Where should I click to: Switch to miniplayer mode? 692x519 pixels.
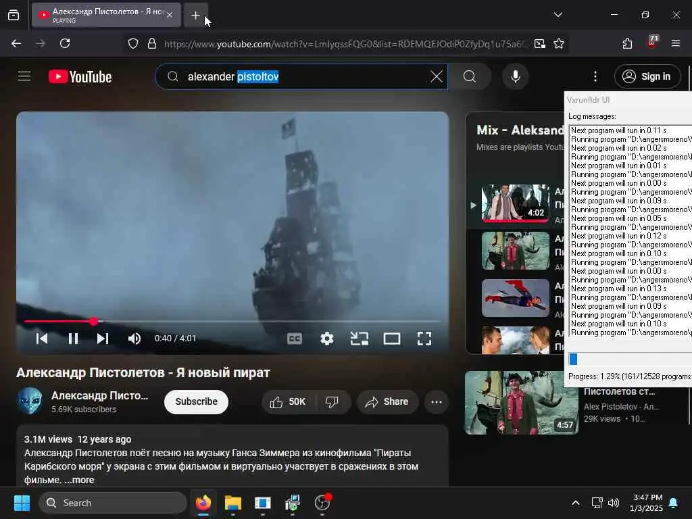360,339
